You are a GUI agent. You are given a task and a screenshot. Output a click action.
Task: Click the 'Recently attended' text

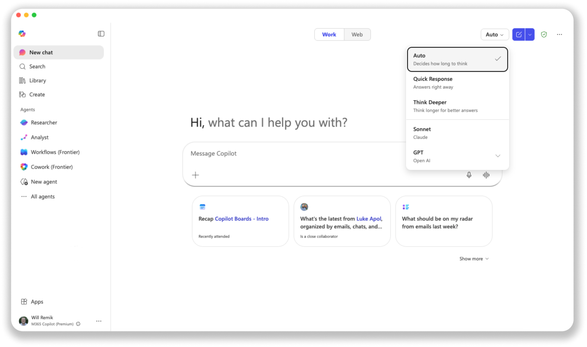pyautogui.click(x=214, y=236)
